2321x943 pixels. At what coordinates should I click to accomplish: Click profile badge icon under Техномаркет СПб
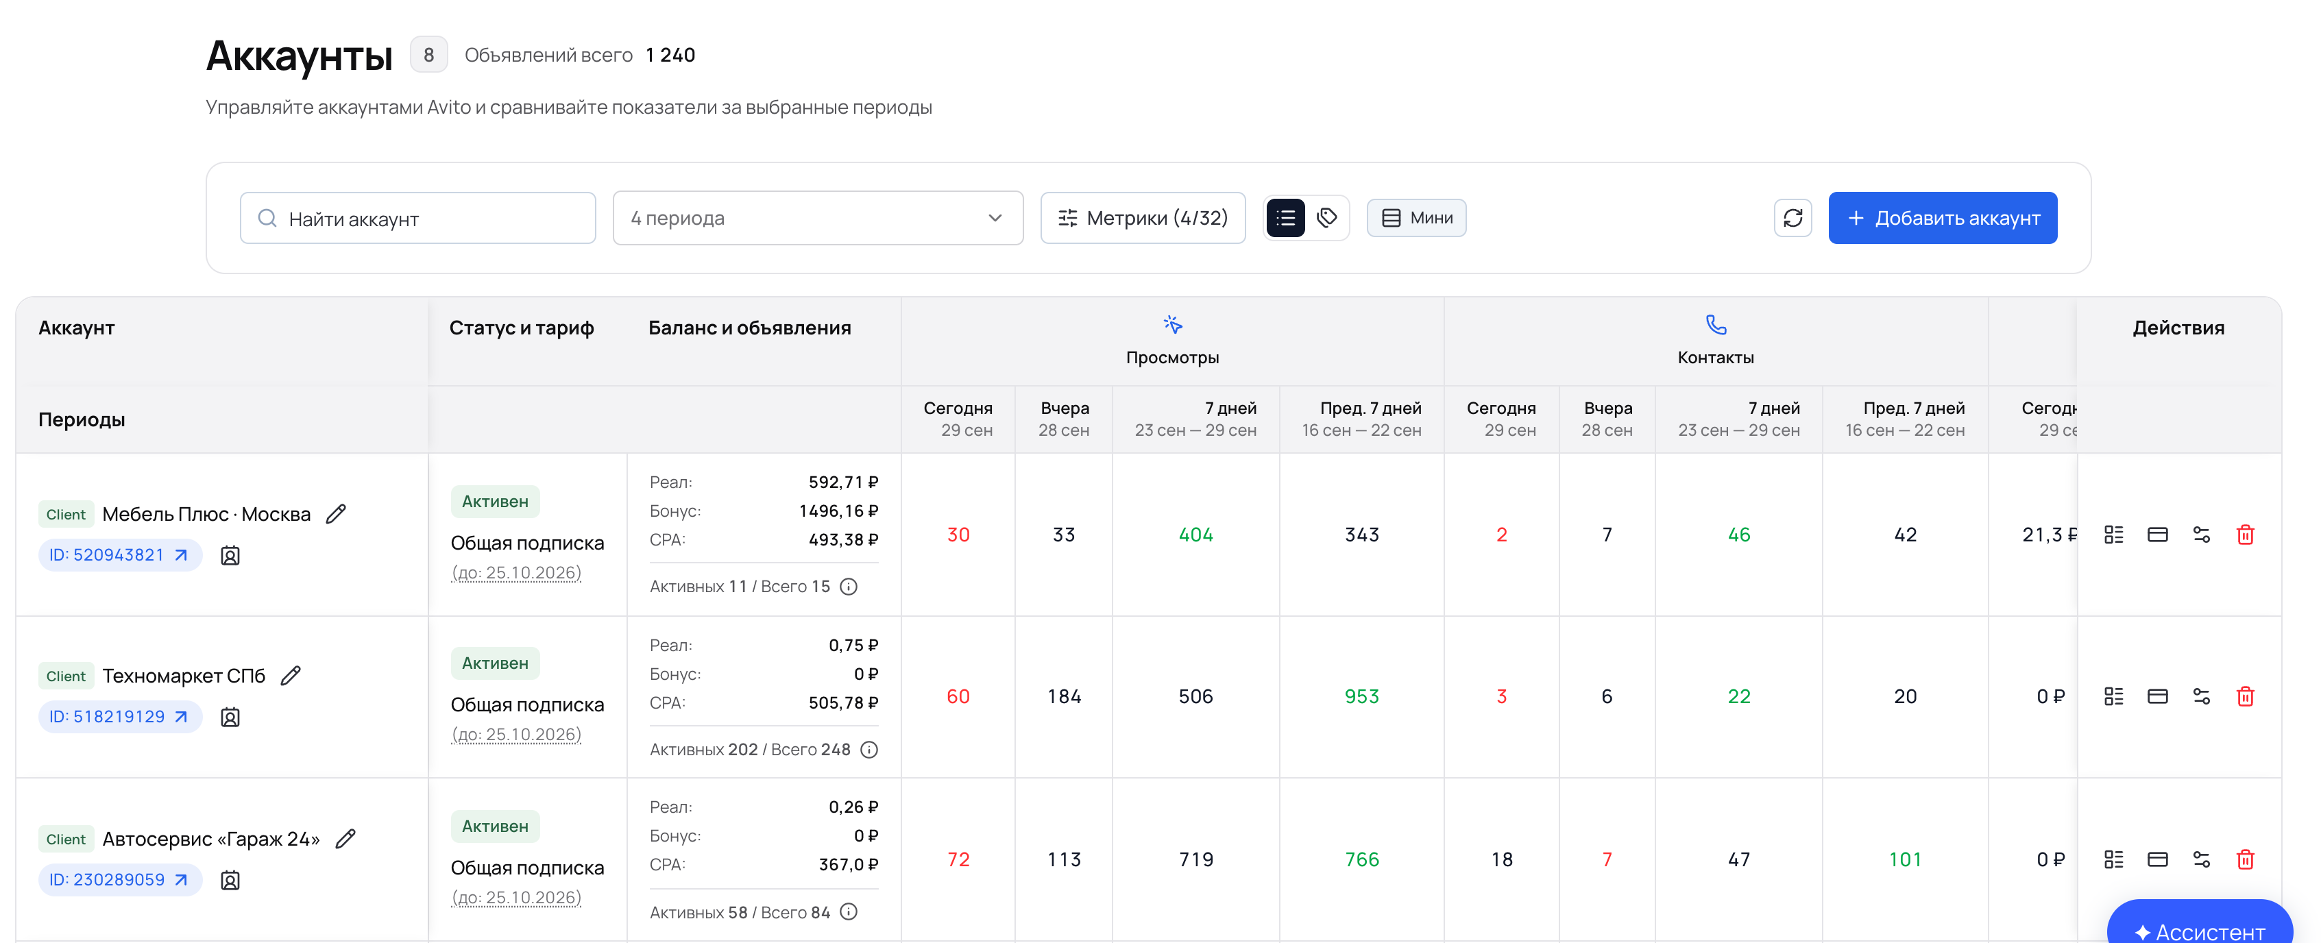[230, 717]
